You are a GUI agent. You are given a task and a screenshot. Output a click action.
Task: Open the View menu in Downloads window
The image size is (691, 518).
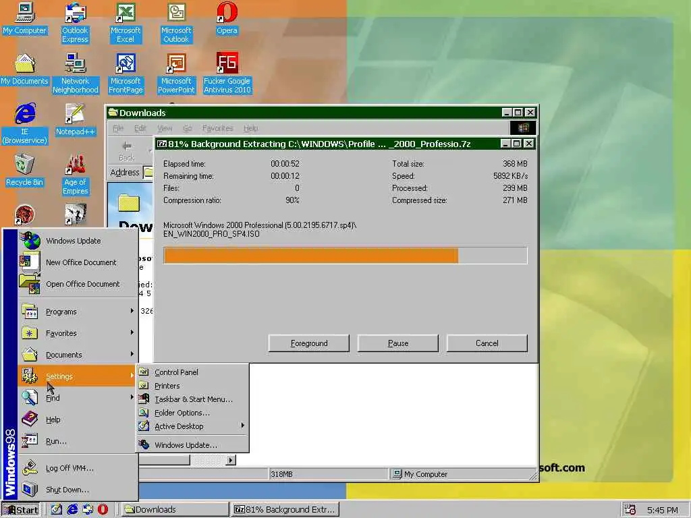click(165, 128)
